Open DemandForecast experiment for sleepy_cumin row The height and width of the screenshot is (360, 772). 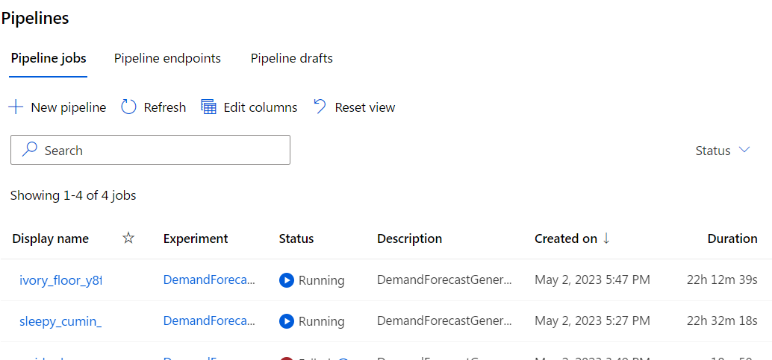click(x=209, y=321)
